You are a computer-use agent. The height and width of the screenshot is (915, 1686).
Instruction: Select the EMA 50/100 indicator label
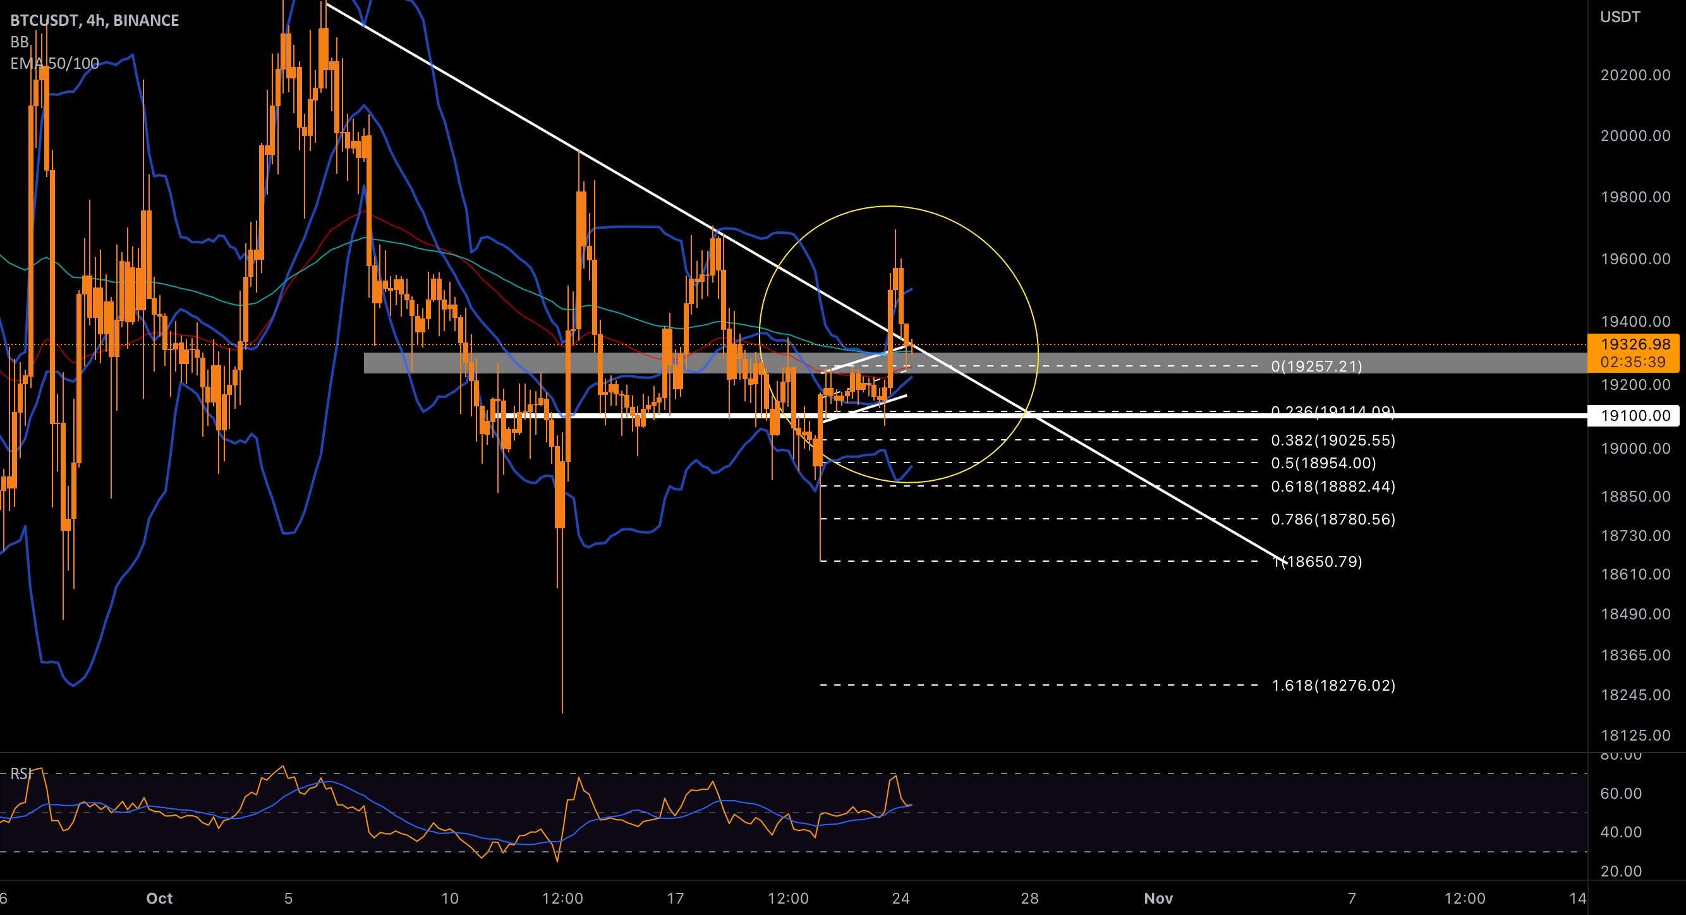(55, 63)
